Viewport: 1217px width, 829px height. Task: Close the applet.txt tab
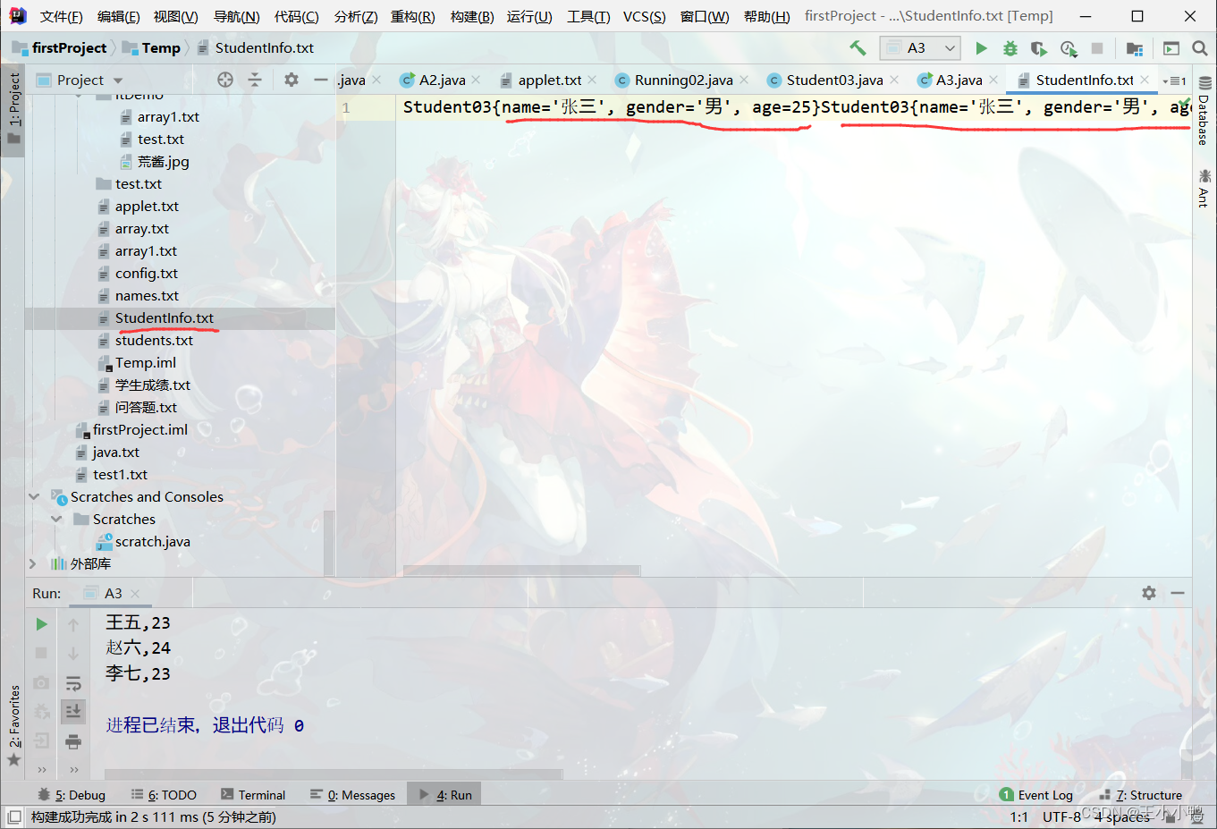(592, 80)
